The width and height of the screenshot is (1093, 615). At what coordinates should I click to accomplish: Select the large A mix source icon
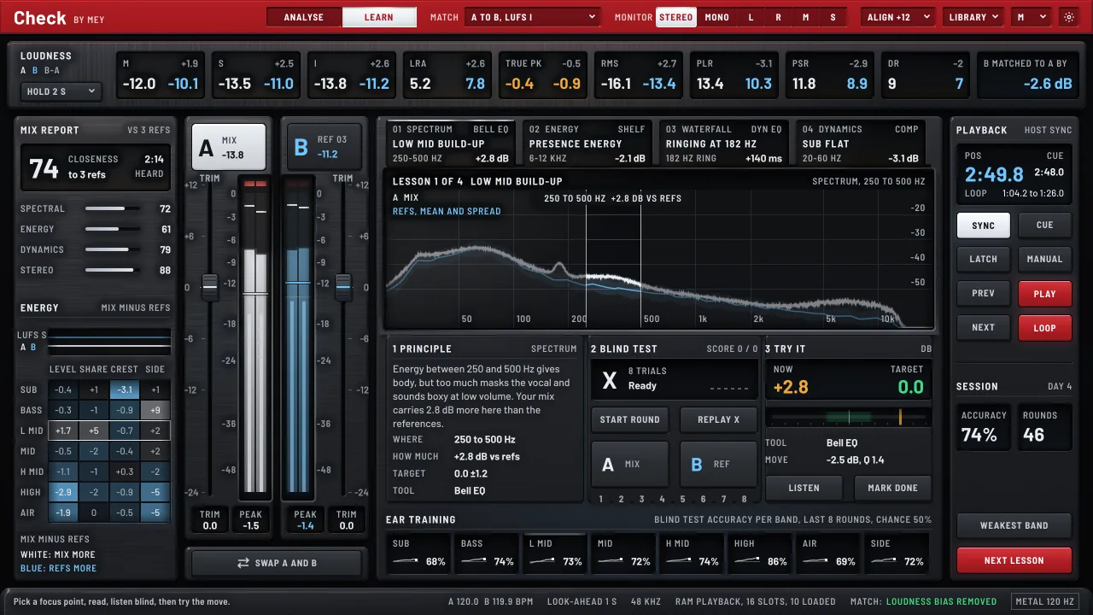(x=206, y=148)
